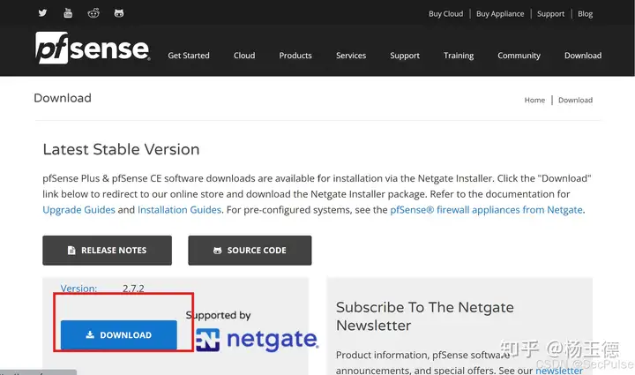Click the RELEASE NOTES button

tap(108, 251)
